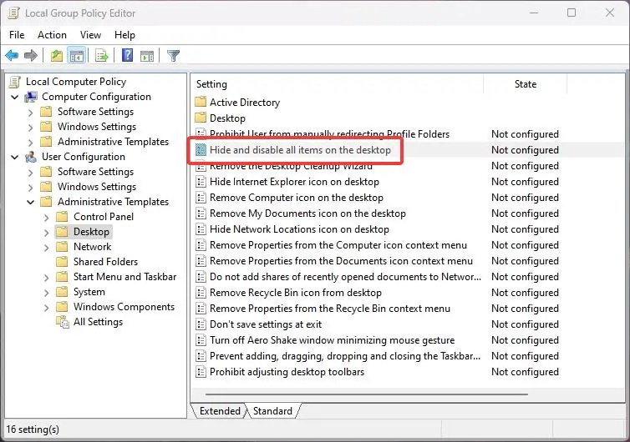The height and width of the screenshot is (442, 630).
Task: Click policy icon beside Turn off Aero Shake
Action: tap(200, 340)
